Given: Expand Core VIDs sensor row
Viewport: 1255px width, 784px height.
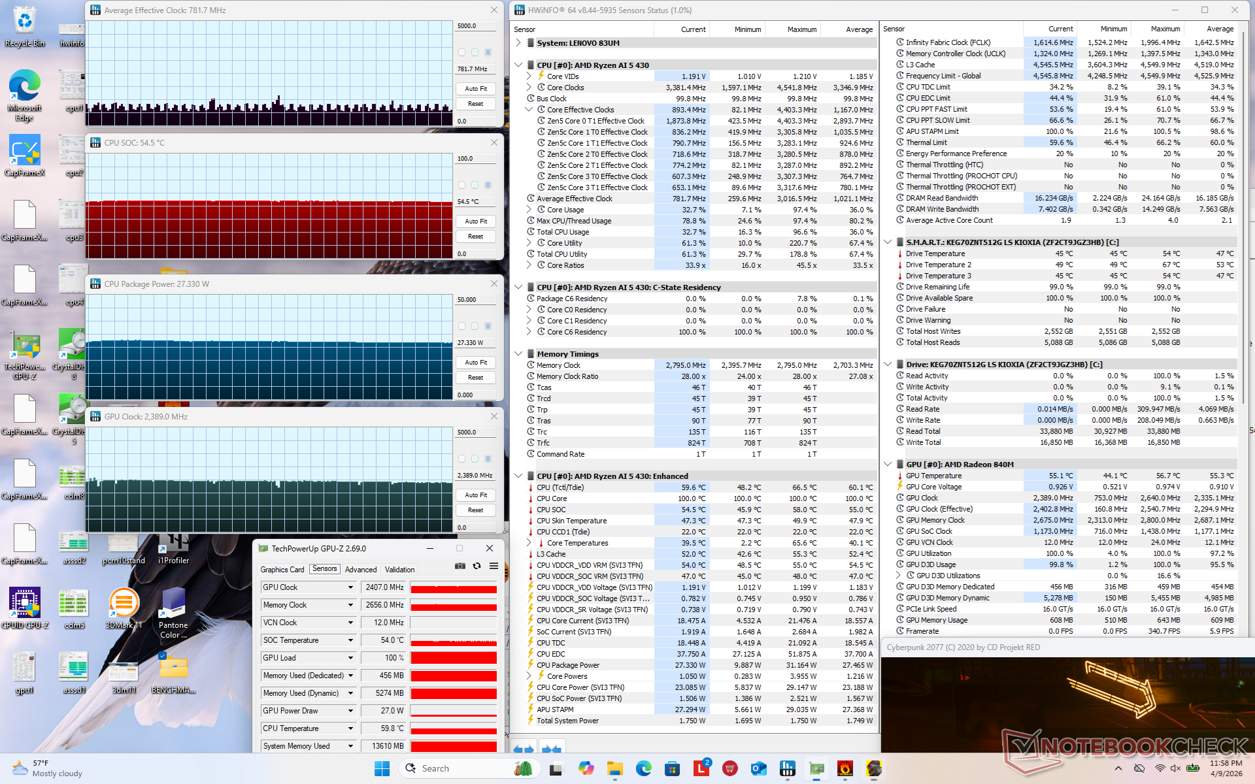Looking at the screenshot, I should tap(529, 76).
